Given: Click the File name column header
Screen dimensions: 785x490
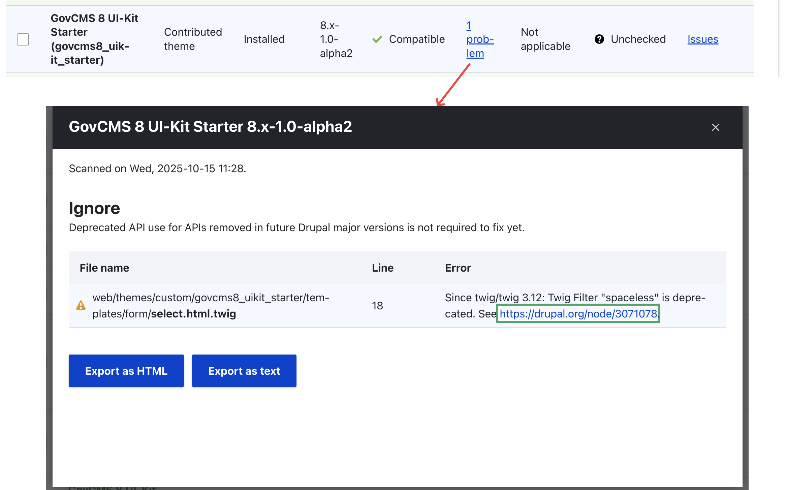Looking at the screenshot, I should click(x=104, y=268).
